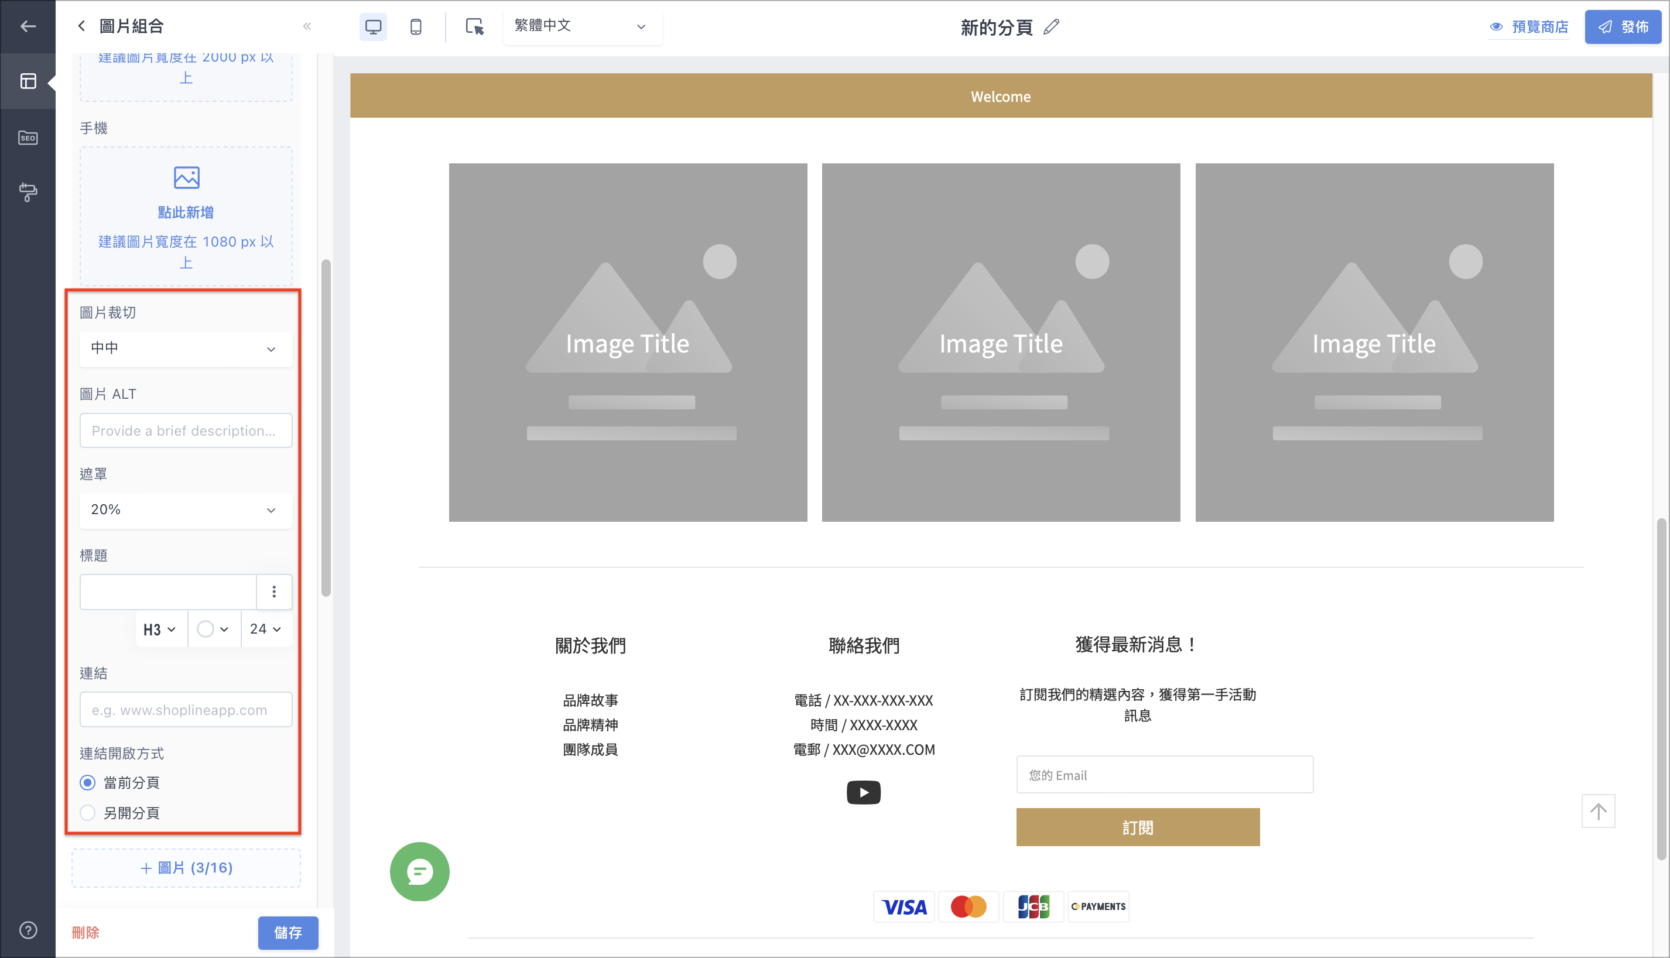Open the font size 24 dropdown
1670x958 pixels.
pos(266,629)
